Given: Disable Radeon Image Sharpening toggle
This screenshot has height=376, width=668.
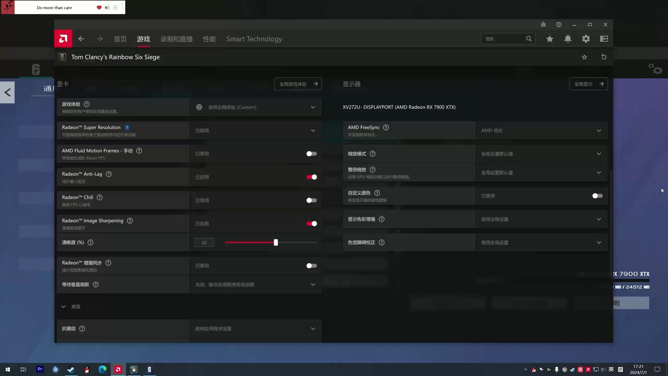Looking at the screenshot, I should pos(312,224).
